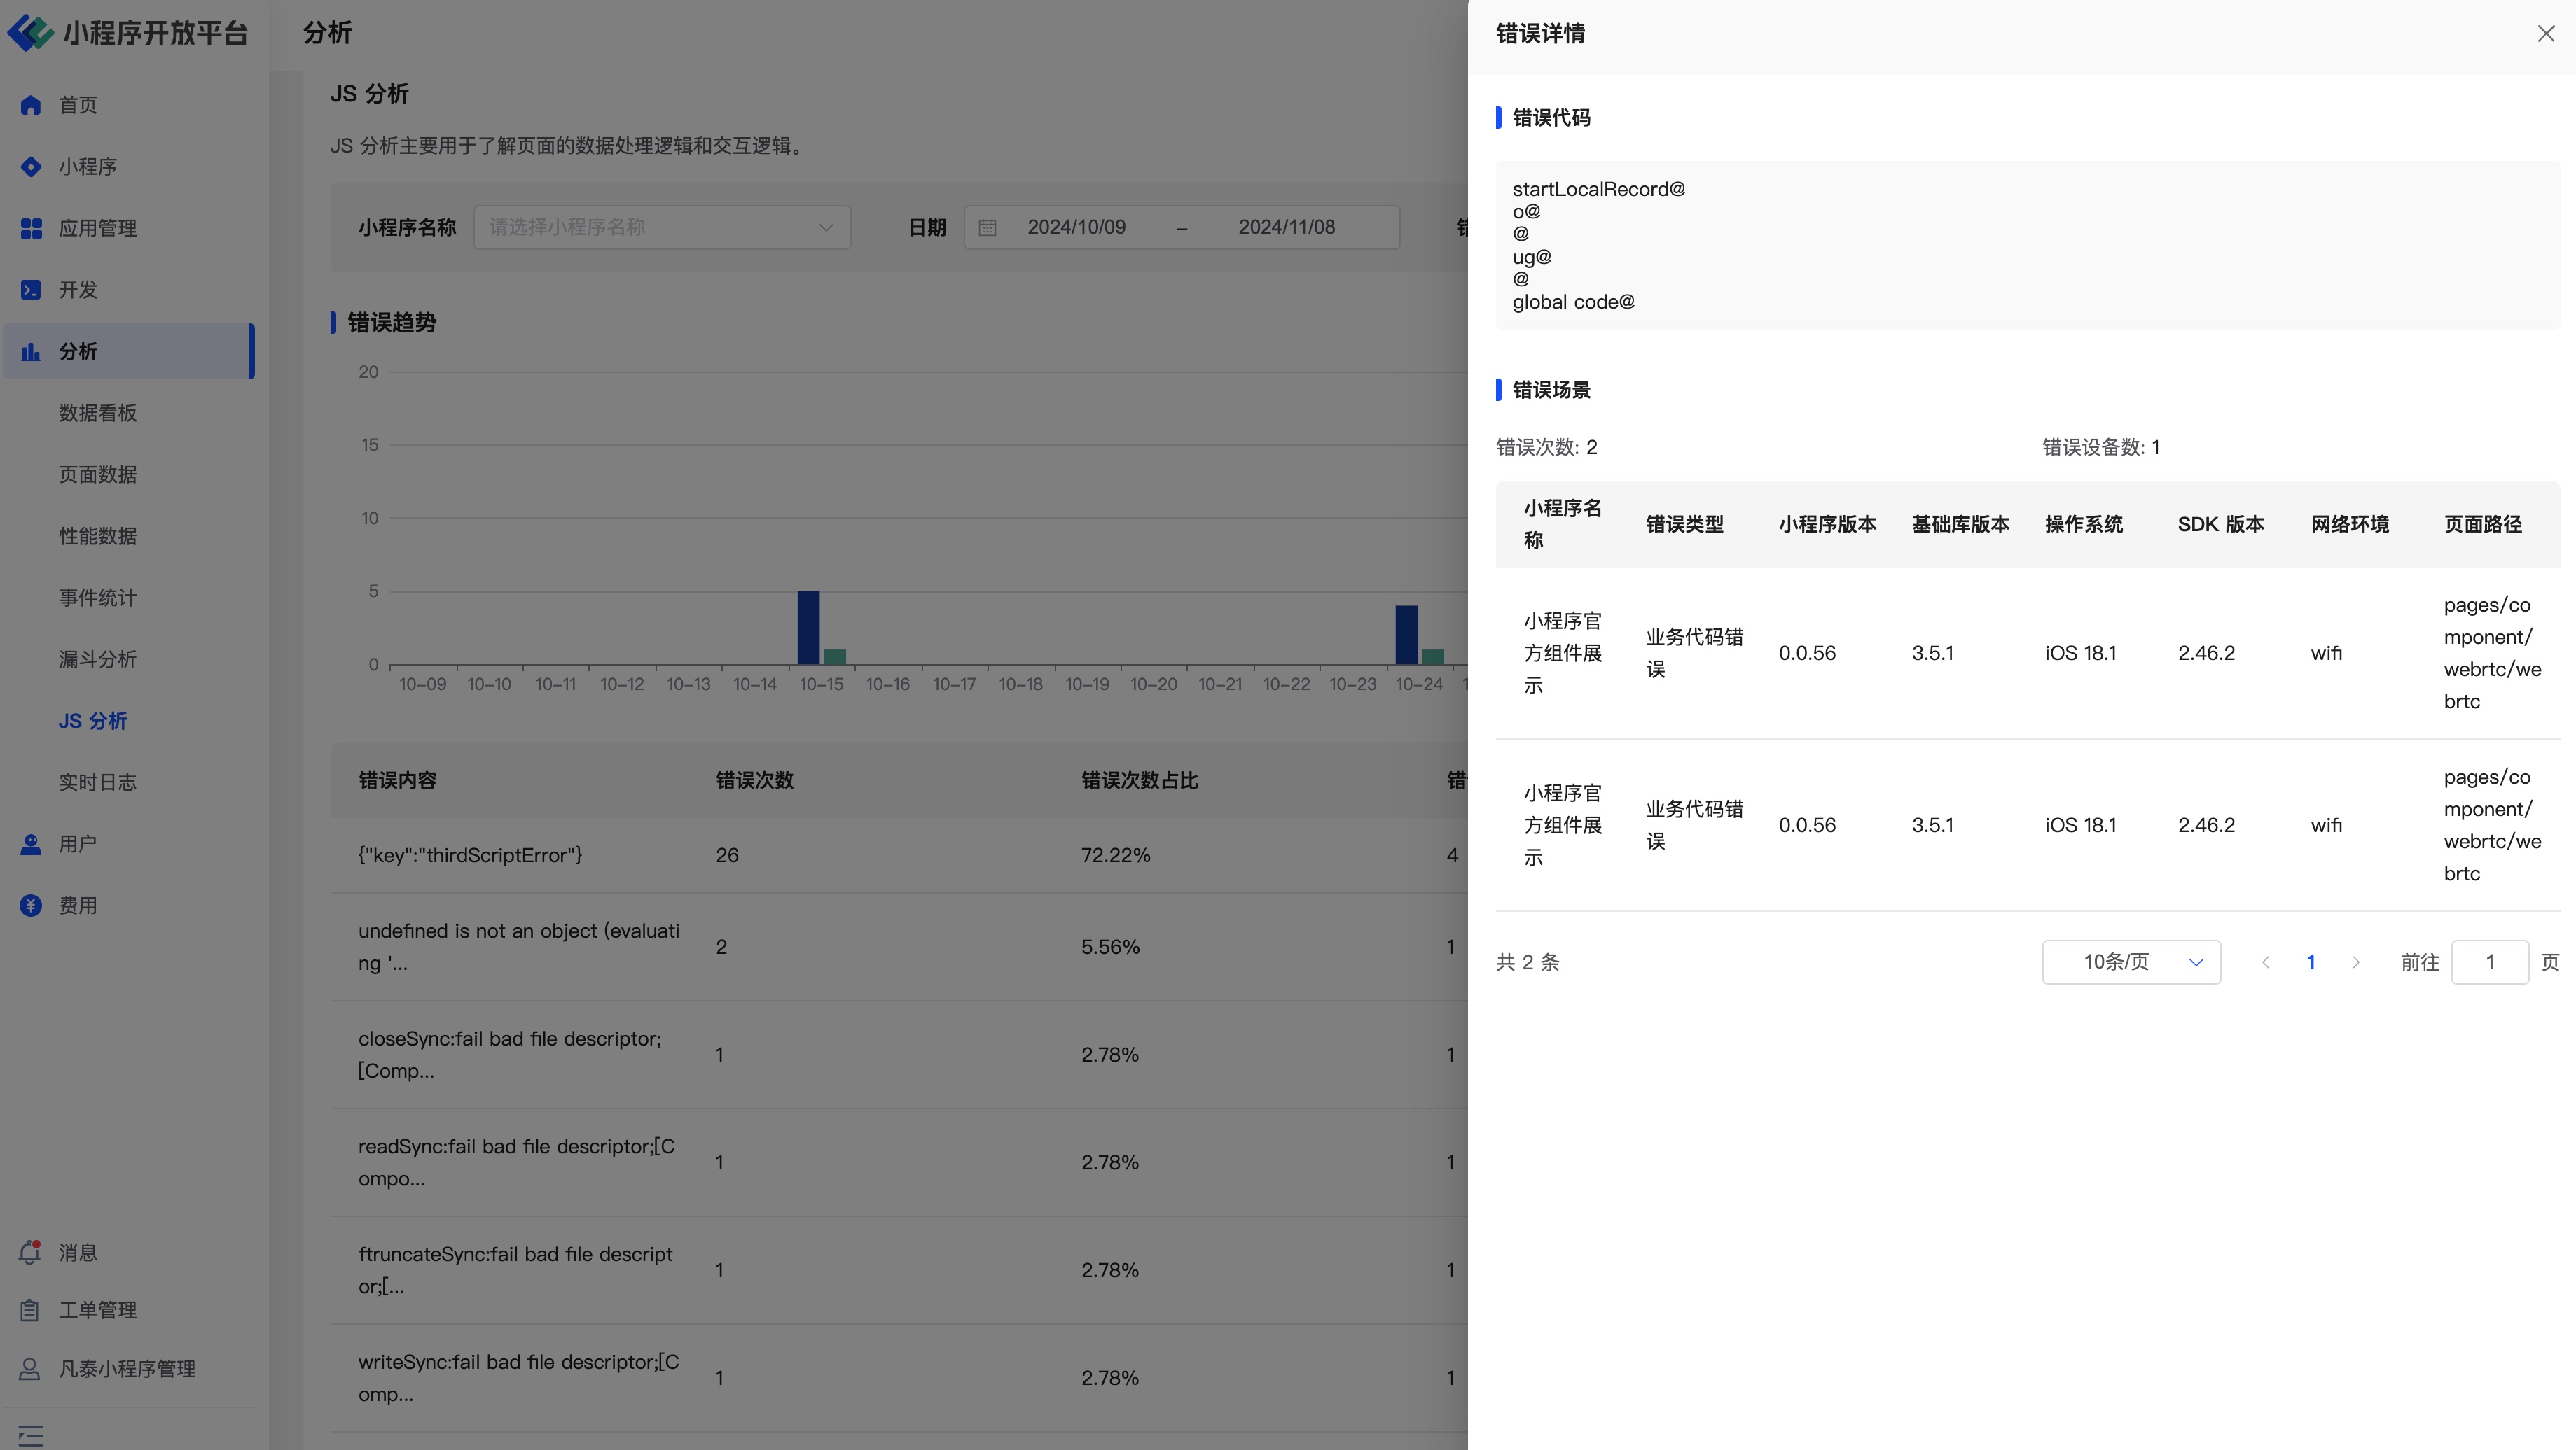
Task: Click the start date 2024/10/09 field
Action: [x=1076, y=228]
